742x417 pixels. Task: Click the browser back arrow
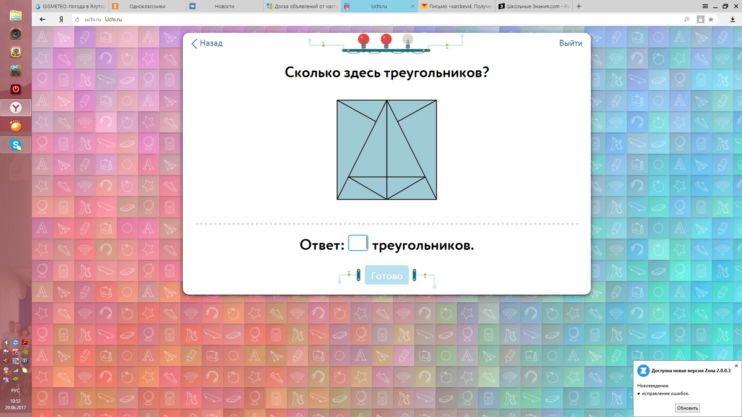(x=43, y=19)
